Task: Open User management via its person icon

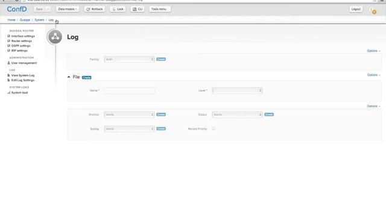Action: pos(8,63)
